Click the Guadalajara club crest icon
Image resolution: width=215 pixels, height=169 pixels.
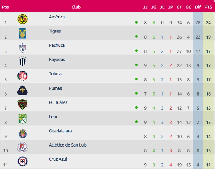[23, 133]
